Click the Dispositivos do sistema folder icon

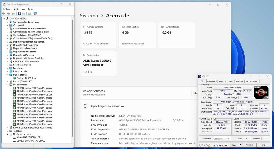coord(11,52)
